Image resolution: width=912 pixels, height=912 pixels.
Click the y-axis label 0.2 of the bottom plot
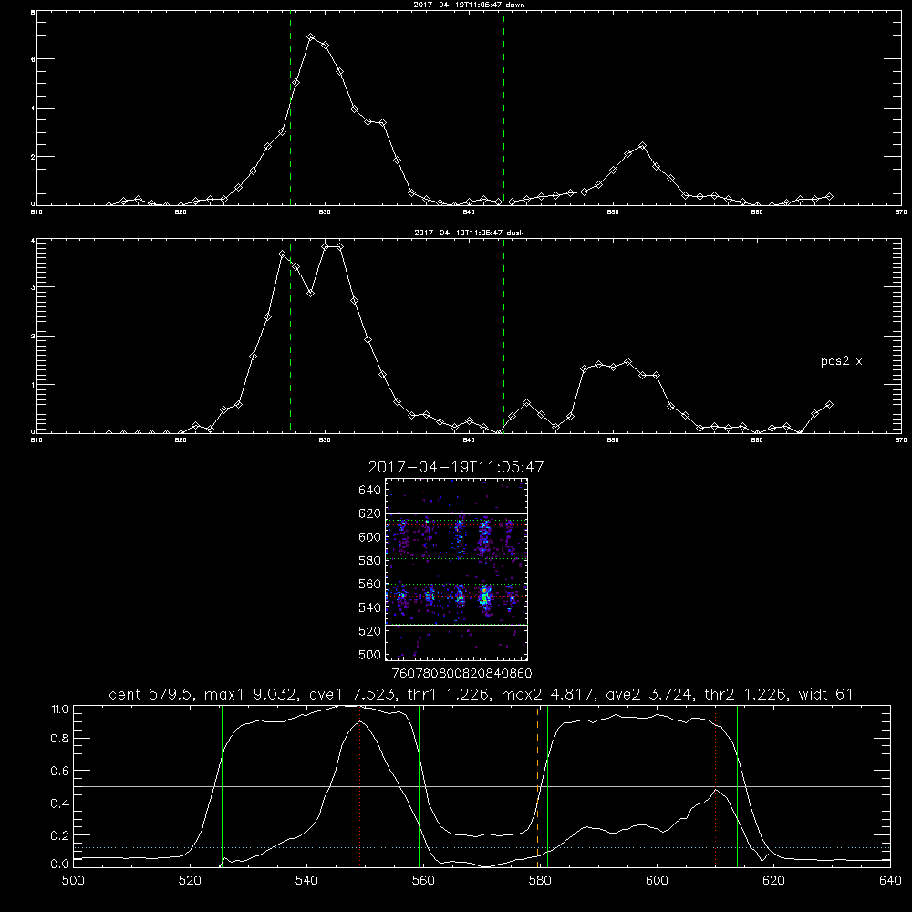60,835
